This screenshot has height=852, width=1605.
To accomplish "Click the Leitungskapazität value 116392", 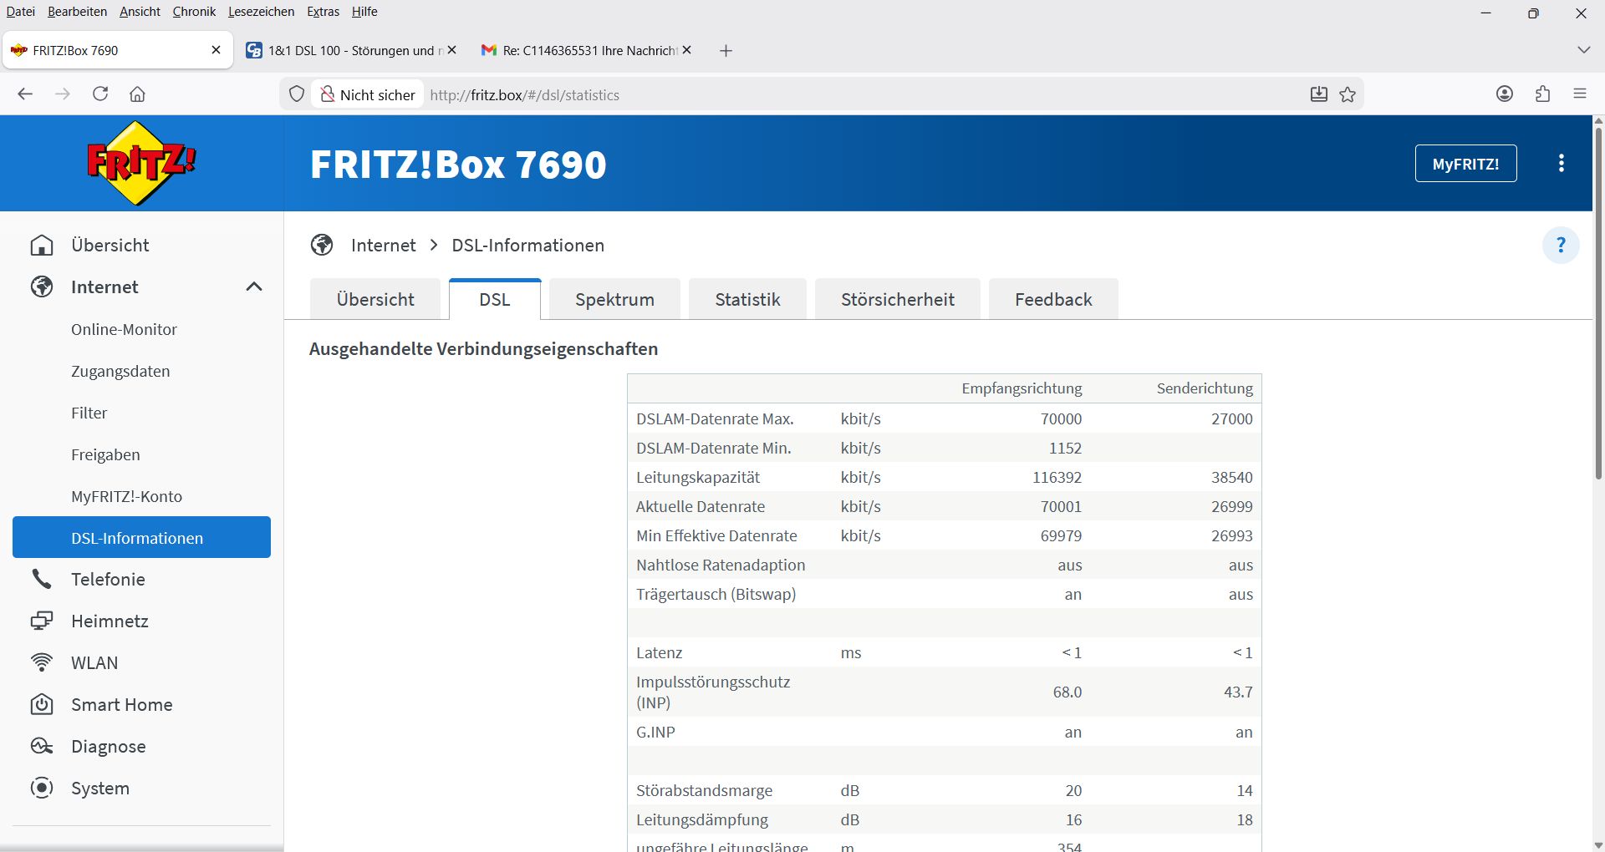I will pos(1057,477).
